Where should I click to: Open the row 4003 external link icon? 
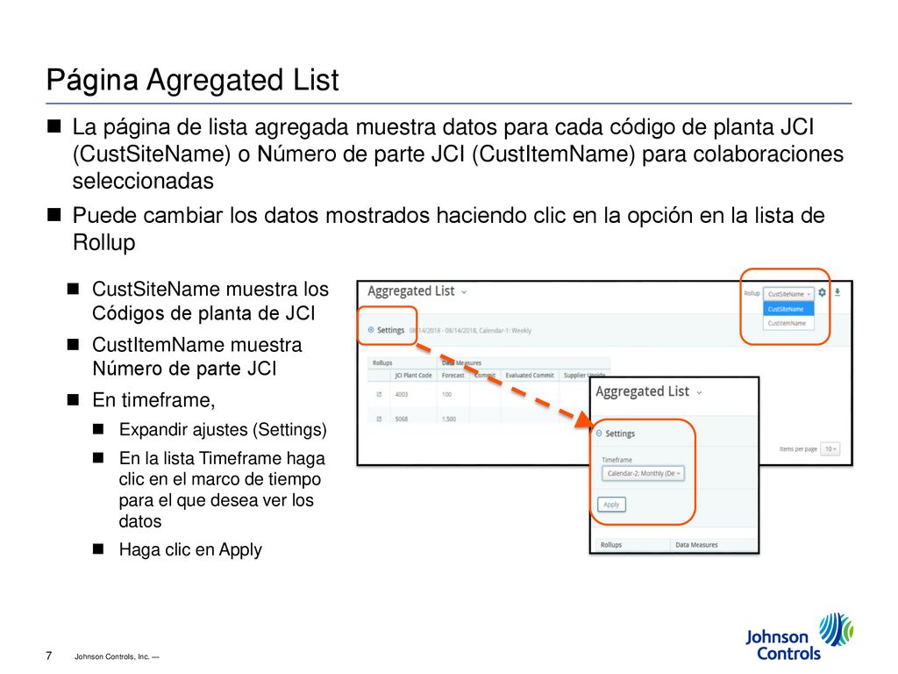tap(379, 394)
